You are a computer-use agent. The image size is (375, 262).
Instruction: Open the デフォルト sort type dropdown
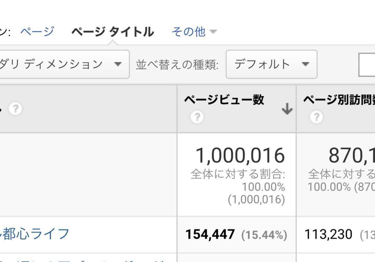click(271, 64)
